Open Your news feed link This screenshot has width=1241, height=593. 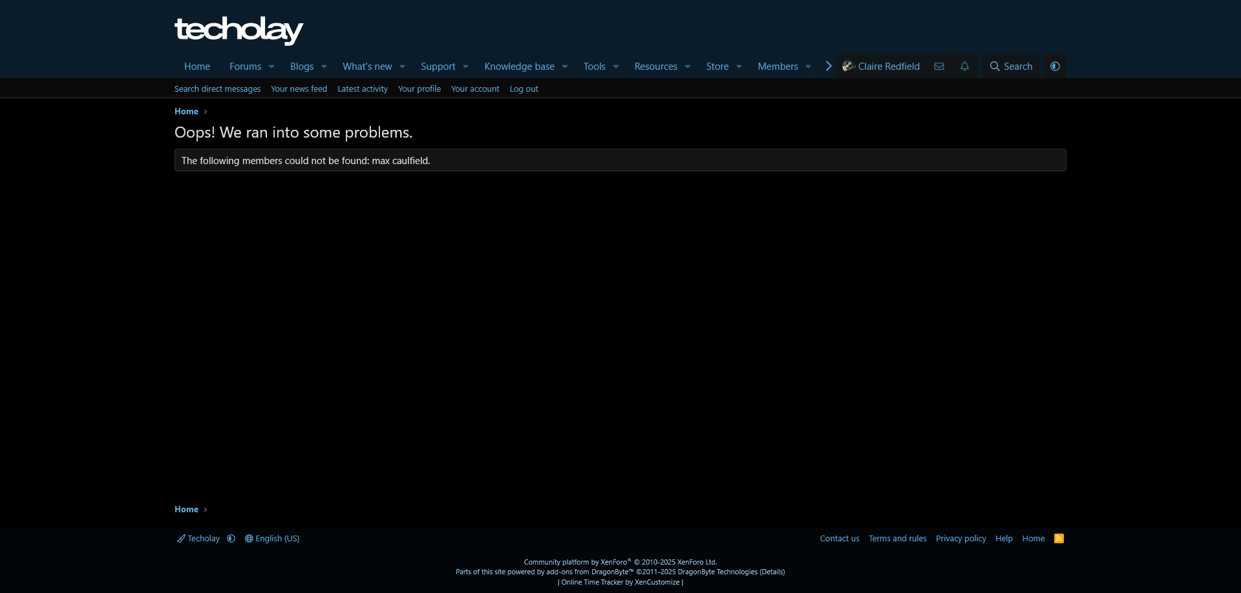[x=299, y=89]
